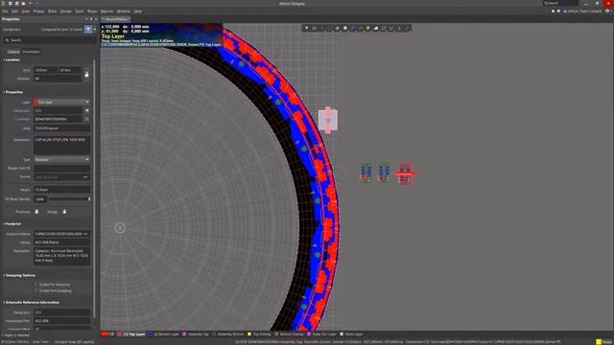Click the Footprint Name browse ellipsis button
Screen dimensions: 614x345
[85, 234]
